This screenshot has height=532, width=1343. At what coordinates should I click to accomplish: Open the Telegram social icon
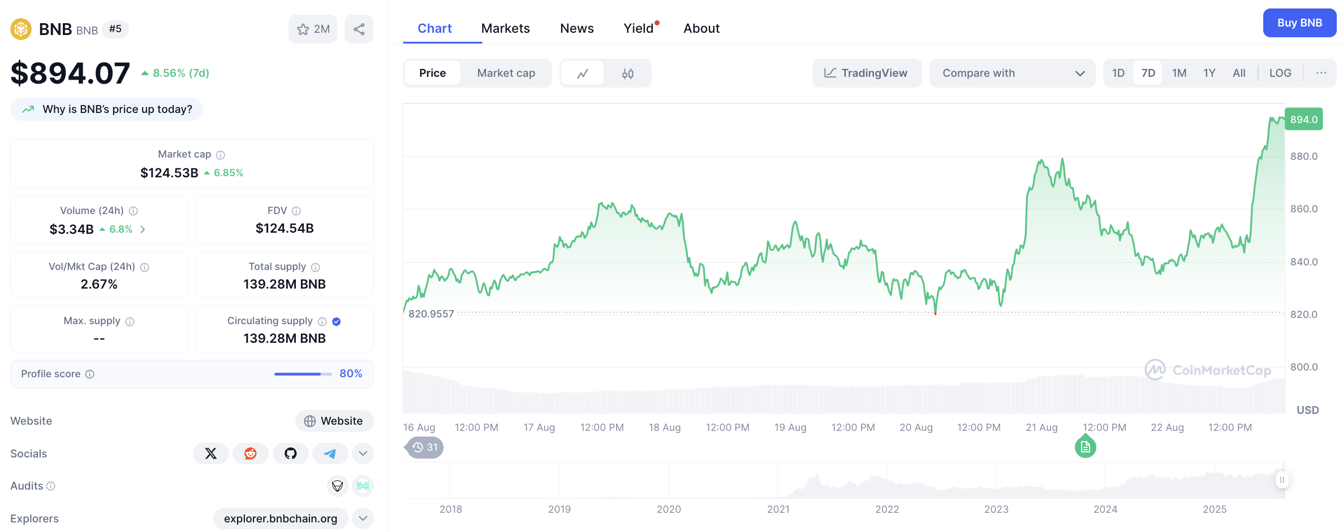330,453
